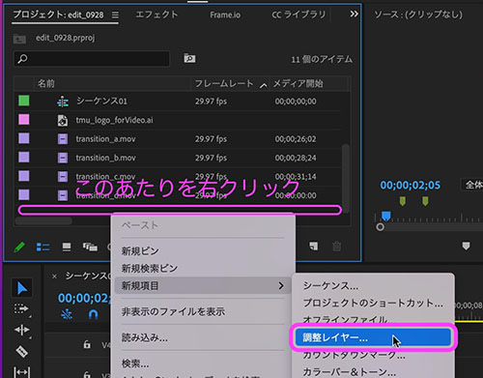Image resolution: width=483 pixels, height=378 pixels.
Task: Click the Source monitor timecode 00;00;02;05
Action: pos(410,185)
